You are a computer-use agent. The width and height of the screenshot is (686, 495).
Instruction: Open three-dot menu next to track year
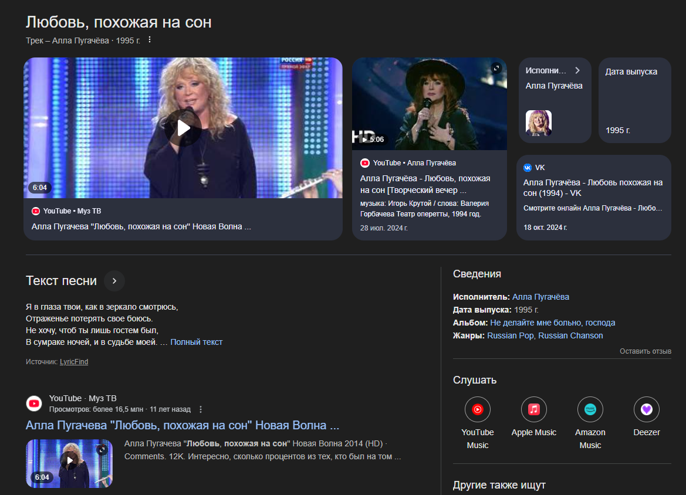[150, 40]
